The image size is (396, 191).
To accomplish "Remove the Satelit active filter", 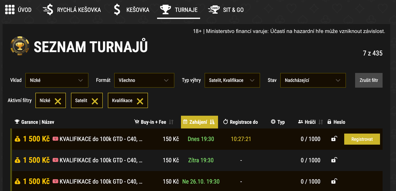I will pyautogui.click(x=95, y=101).
